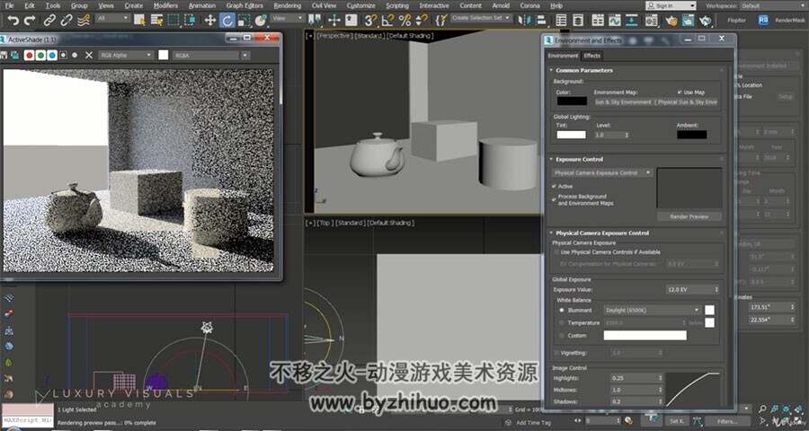Image resolution: width=809 pixels, height=431 pixels.
Task: Select the Illuminant radio button
Action: [x=562, y=311]
